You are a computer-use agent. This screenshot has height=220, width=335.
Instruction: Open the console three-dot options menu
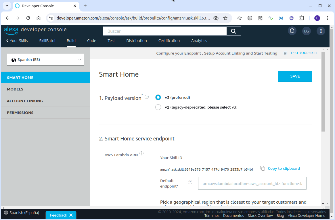[321, 31]
